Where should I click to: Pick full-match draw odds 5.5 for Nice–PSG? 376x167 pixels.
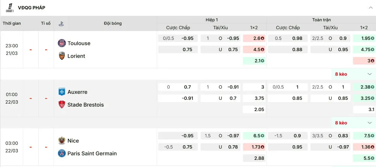tap(364, 158)
